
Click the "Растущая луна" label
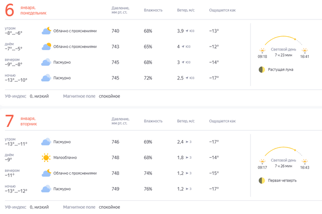coord(281,70)
